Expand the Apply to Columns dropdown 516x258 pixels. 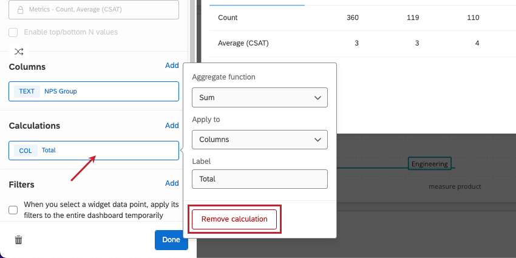[x=259, y=140]
